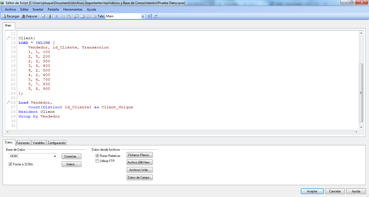Click the horizontal scroll left arrow in editor
This screenshot has width=369, height=197.
click(x=8, y=132)
